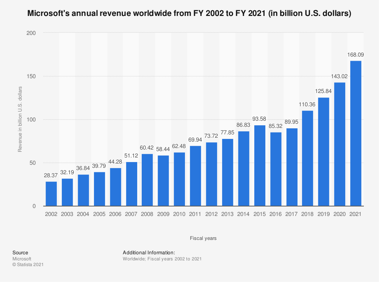Click the 2005 revenue bar
The width and height of the screenshot is (379, 282).
[99, 189]
